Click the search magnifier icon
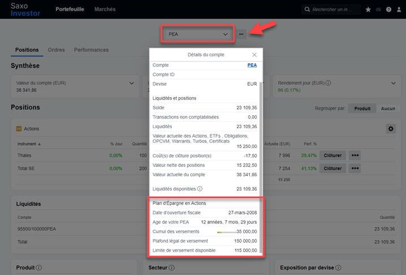Image resolution: width=406 pixels, height=275 pixels. coord(307,9)
